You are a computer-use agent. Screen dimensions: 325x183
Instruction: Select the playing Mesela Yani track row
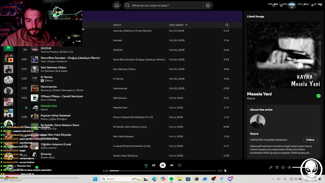coord(129,108)
